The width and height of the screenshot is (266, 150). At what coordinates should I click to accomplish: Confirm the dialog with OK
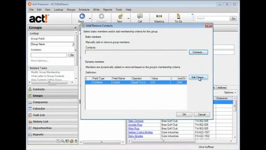184,115
